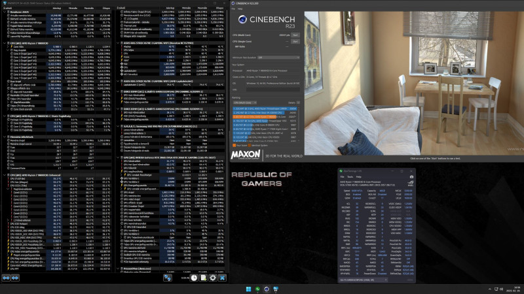This screenshot has height=294, width=524.
Task: Open the ZenTimings memory module dropdown
Action: pos(364,280)
